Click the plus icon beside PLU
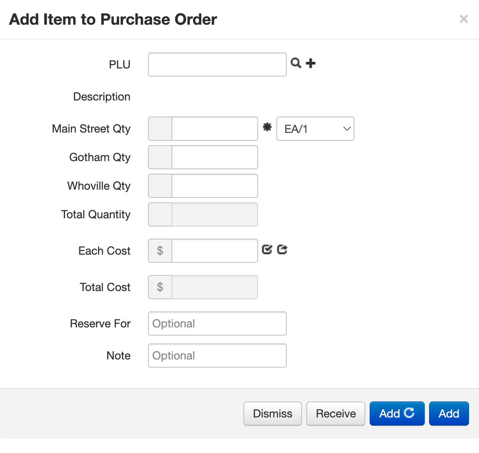 tap(311, 63)
